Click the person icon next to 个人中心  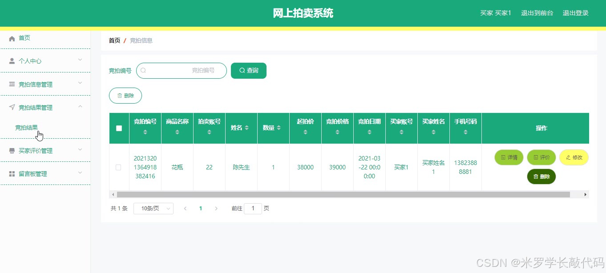[x=11, y=60]
